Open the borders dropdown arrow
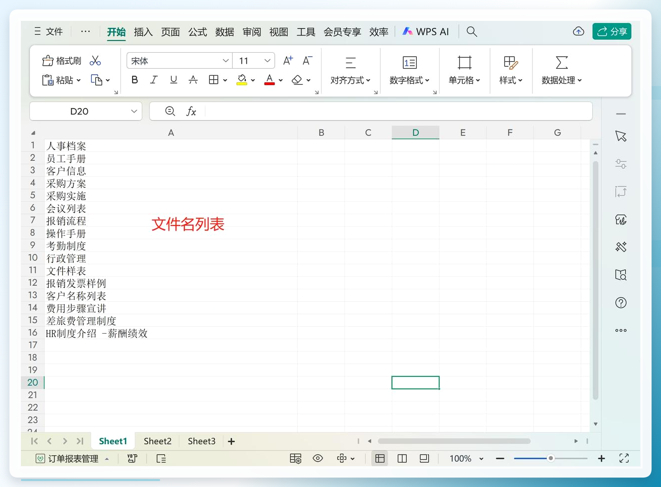 (x=225, y=80)
